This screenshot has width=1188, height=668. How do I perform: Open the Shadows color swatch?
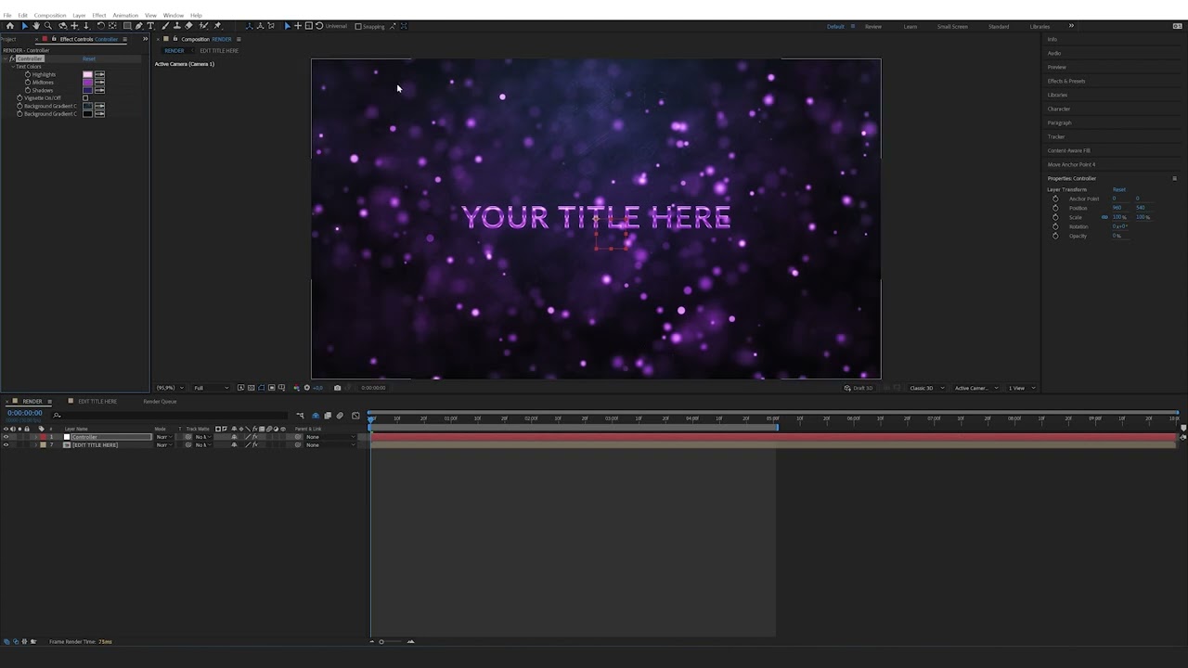(x=87, y=90)
